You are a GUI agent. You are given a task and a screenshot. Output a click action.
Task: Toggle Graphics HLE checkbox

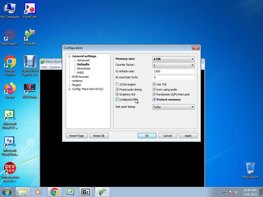[117, 94]
